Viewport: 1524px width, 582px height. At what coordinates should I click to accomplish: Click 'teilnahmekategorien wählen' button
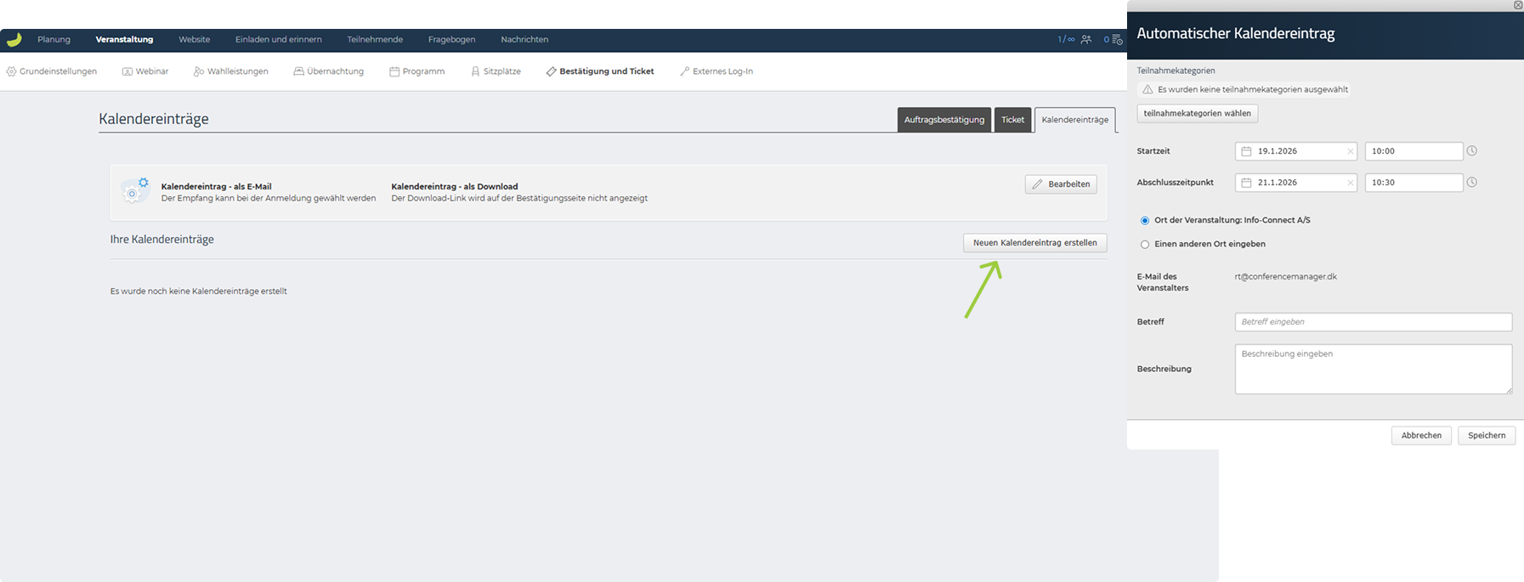[x=1197, y=114]
